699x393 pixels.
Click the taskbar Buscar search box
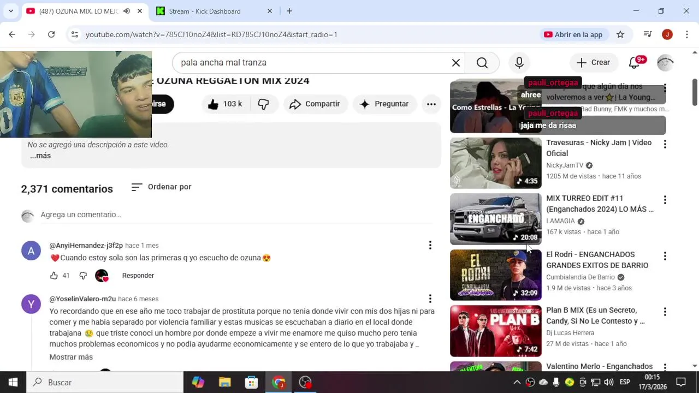click(x=105, y=382)
